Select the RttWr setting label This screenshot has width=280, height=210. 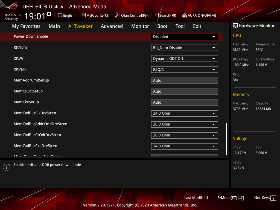18,58
